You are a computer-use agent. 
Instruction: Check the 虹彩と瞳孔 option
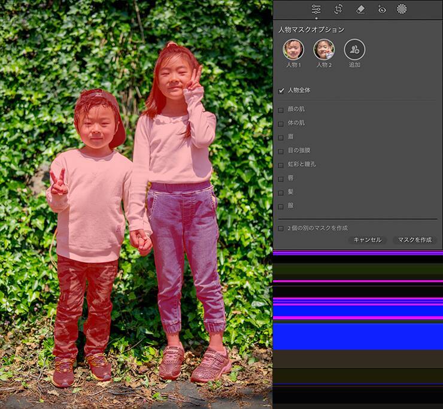281,165
